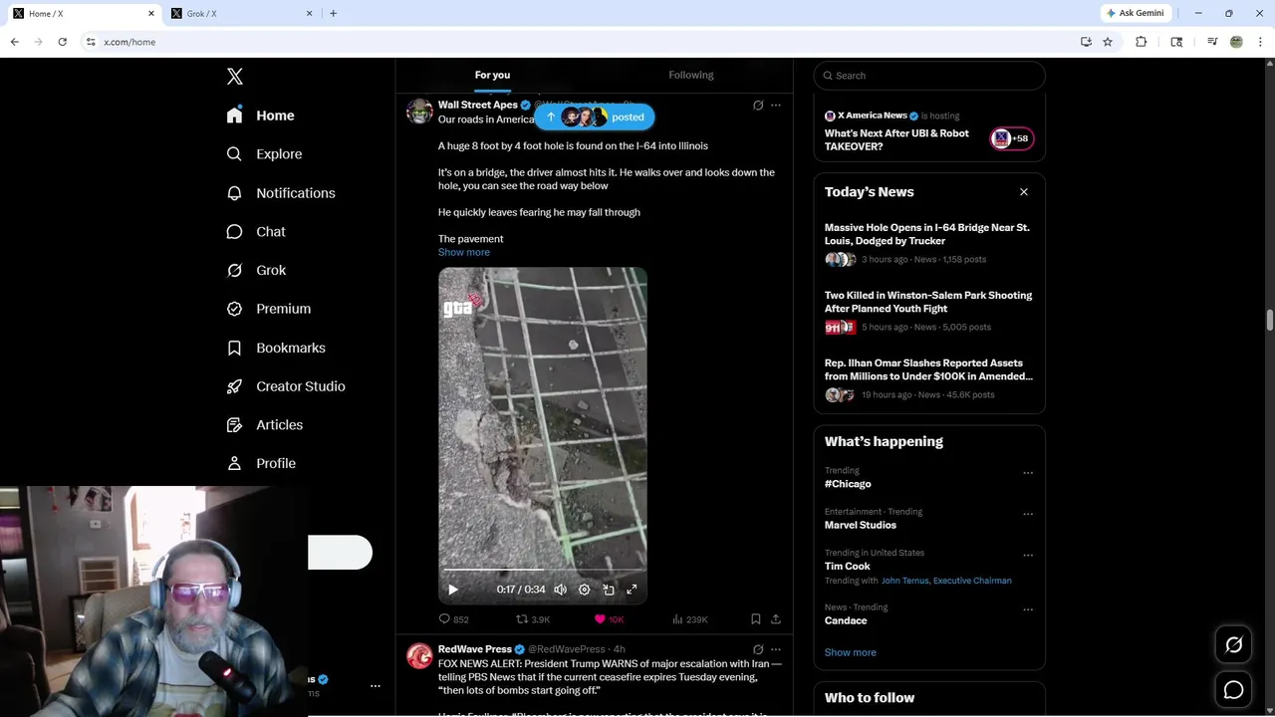Bookmark the Wall Street Apes post
The height and width of the screenshot is (717, 1275).
pos(756,619)
